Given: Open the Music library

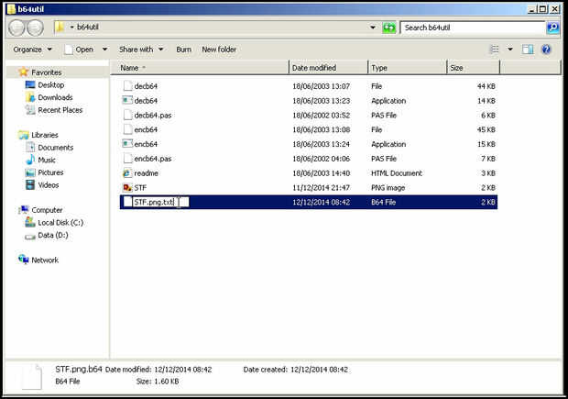Looking at the screenshot, I should (47, 160).
